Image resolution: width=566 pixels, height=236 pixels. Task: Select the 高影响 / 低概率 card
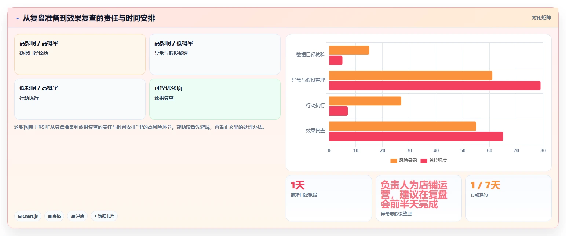point(215,54)
